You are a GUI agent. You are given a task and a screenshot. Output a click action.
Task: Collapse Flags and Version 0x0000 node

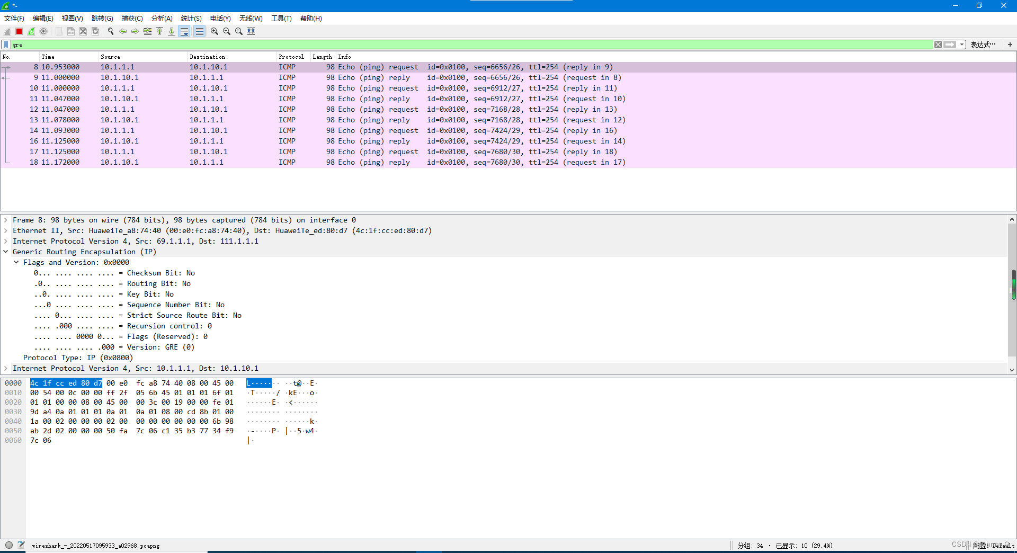click(x=16, y=262)
